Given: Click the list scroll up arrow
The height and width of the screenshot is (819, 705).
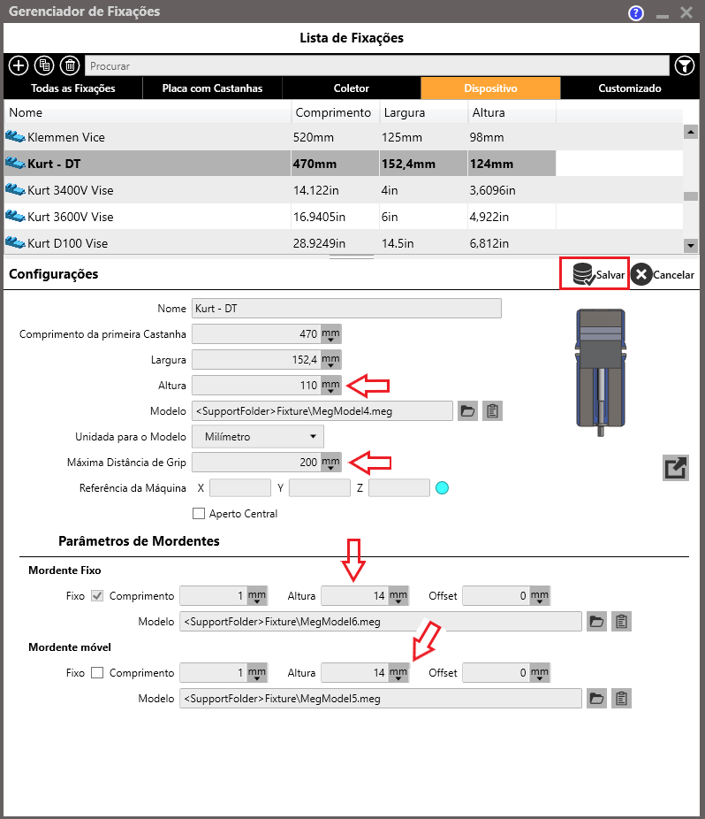Looking at the screenshot, I should pyautogui.click(x=691, y=132).
